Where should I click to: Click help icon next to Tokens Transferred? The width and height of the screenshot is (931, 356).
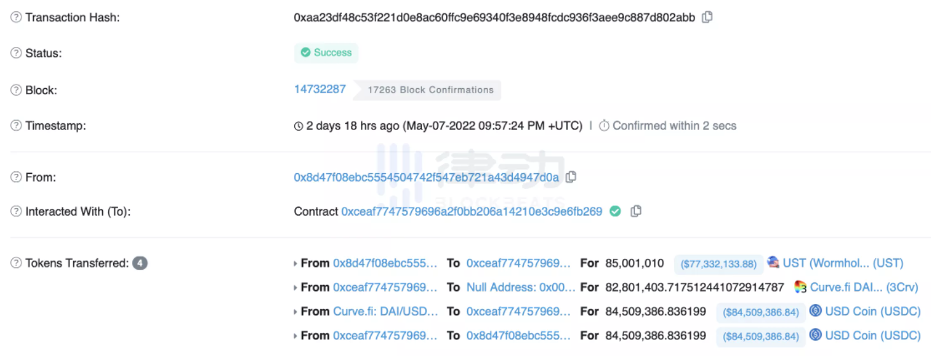click(16, 263)
